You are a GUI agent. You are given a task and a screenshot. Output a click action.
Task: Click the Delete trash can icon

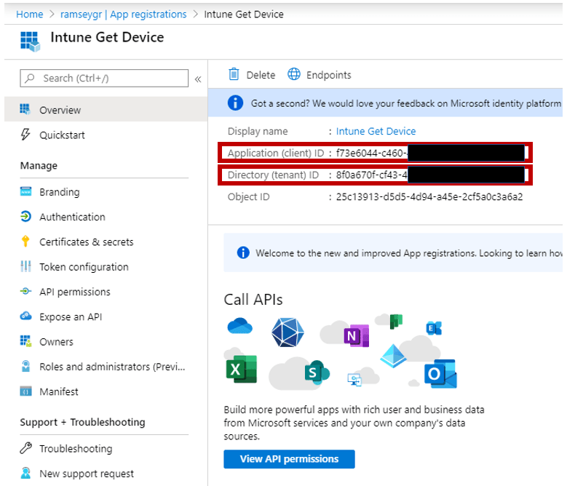pyautogui.click(x=234, y=74)
